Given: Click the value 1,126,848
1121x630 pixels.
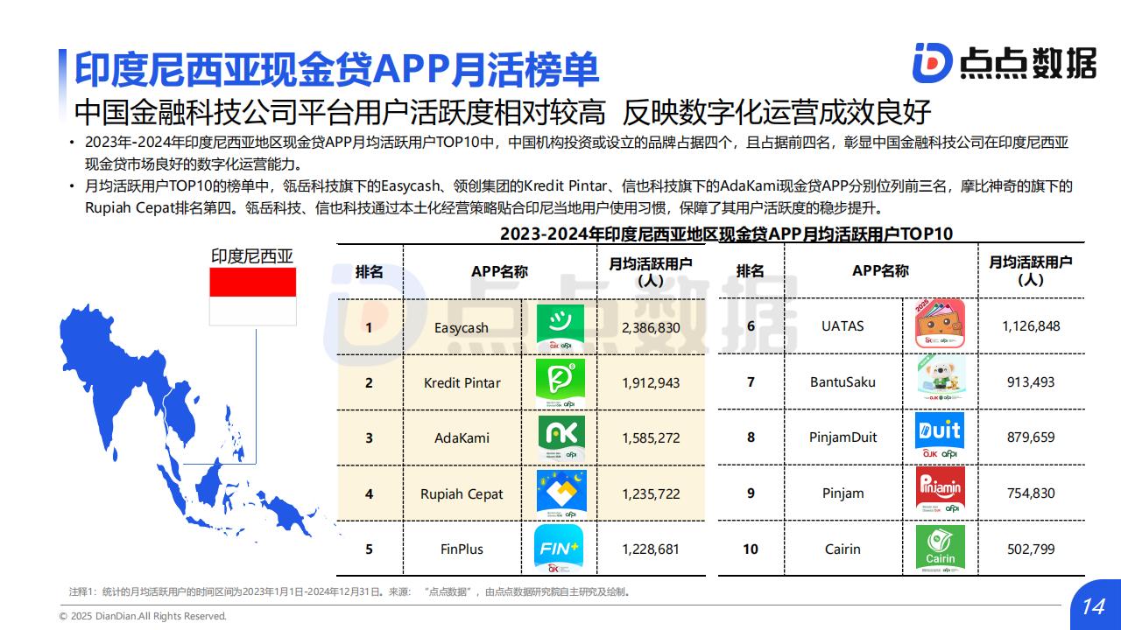Looking at the screenshot, I should [x=1031, y=325].
